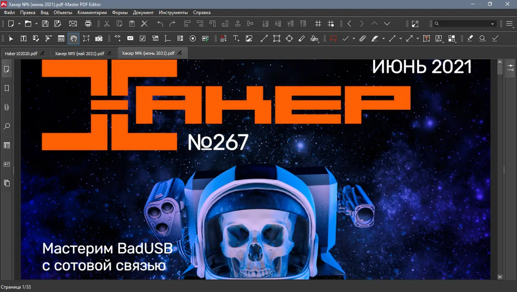
Task: Open the Pages panel in left sidebar
Action: click(x=6, y=69)
